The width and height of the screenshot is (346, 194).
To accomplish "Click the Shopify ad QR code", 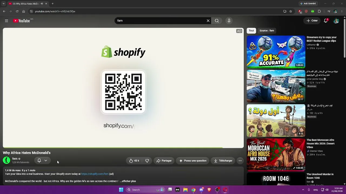I will [x=123, y=92].
